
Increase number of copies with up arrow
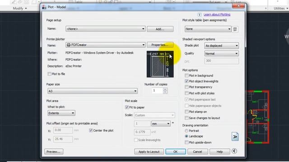click(x=165, y=89)
